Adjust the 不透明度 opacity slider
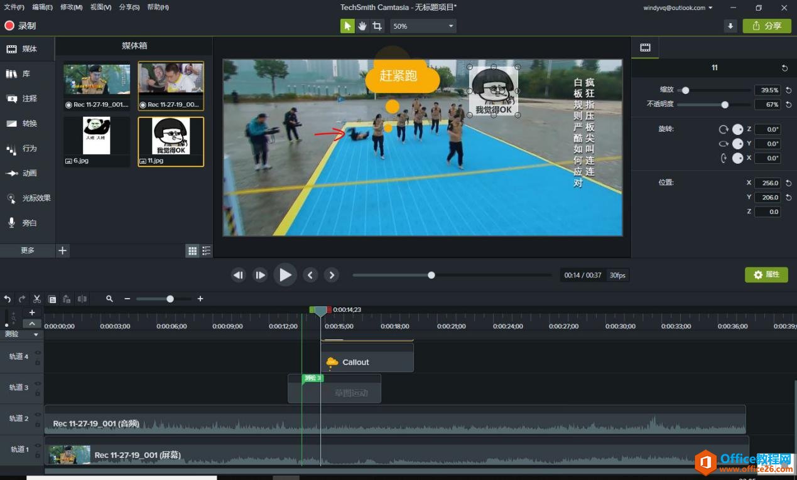Viewport: 797px width, 480px height. 725,105
